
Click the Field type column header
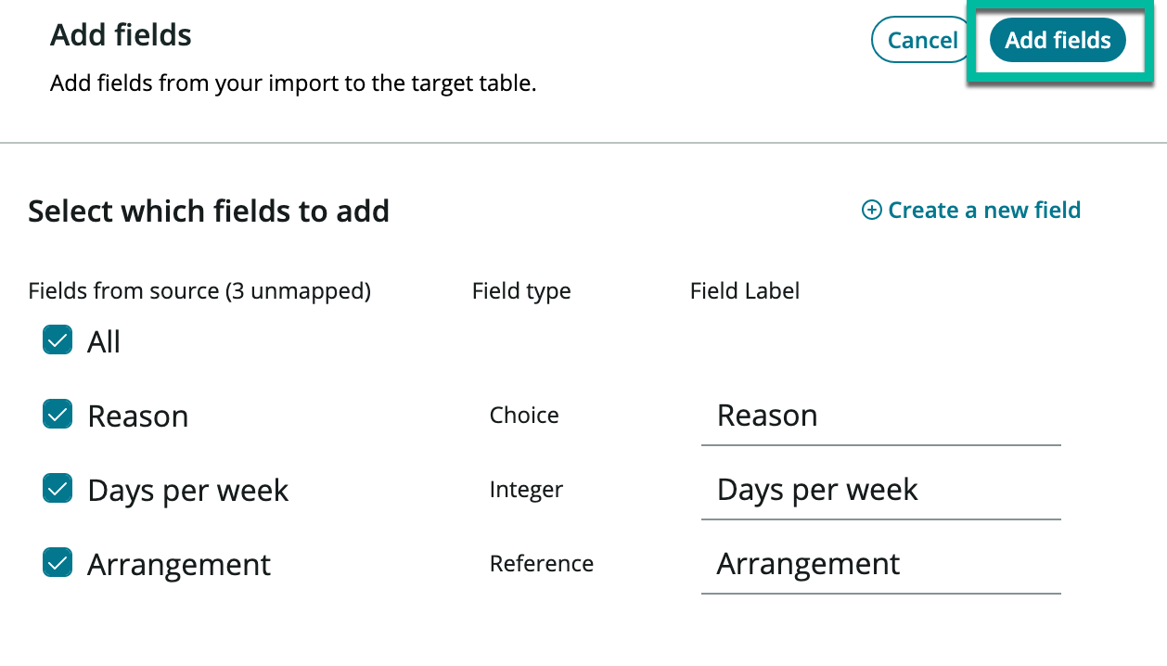pyautogui.click(x=521, y=291)
